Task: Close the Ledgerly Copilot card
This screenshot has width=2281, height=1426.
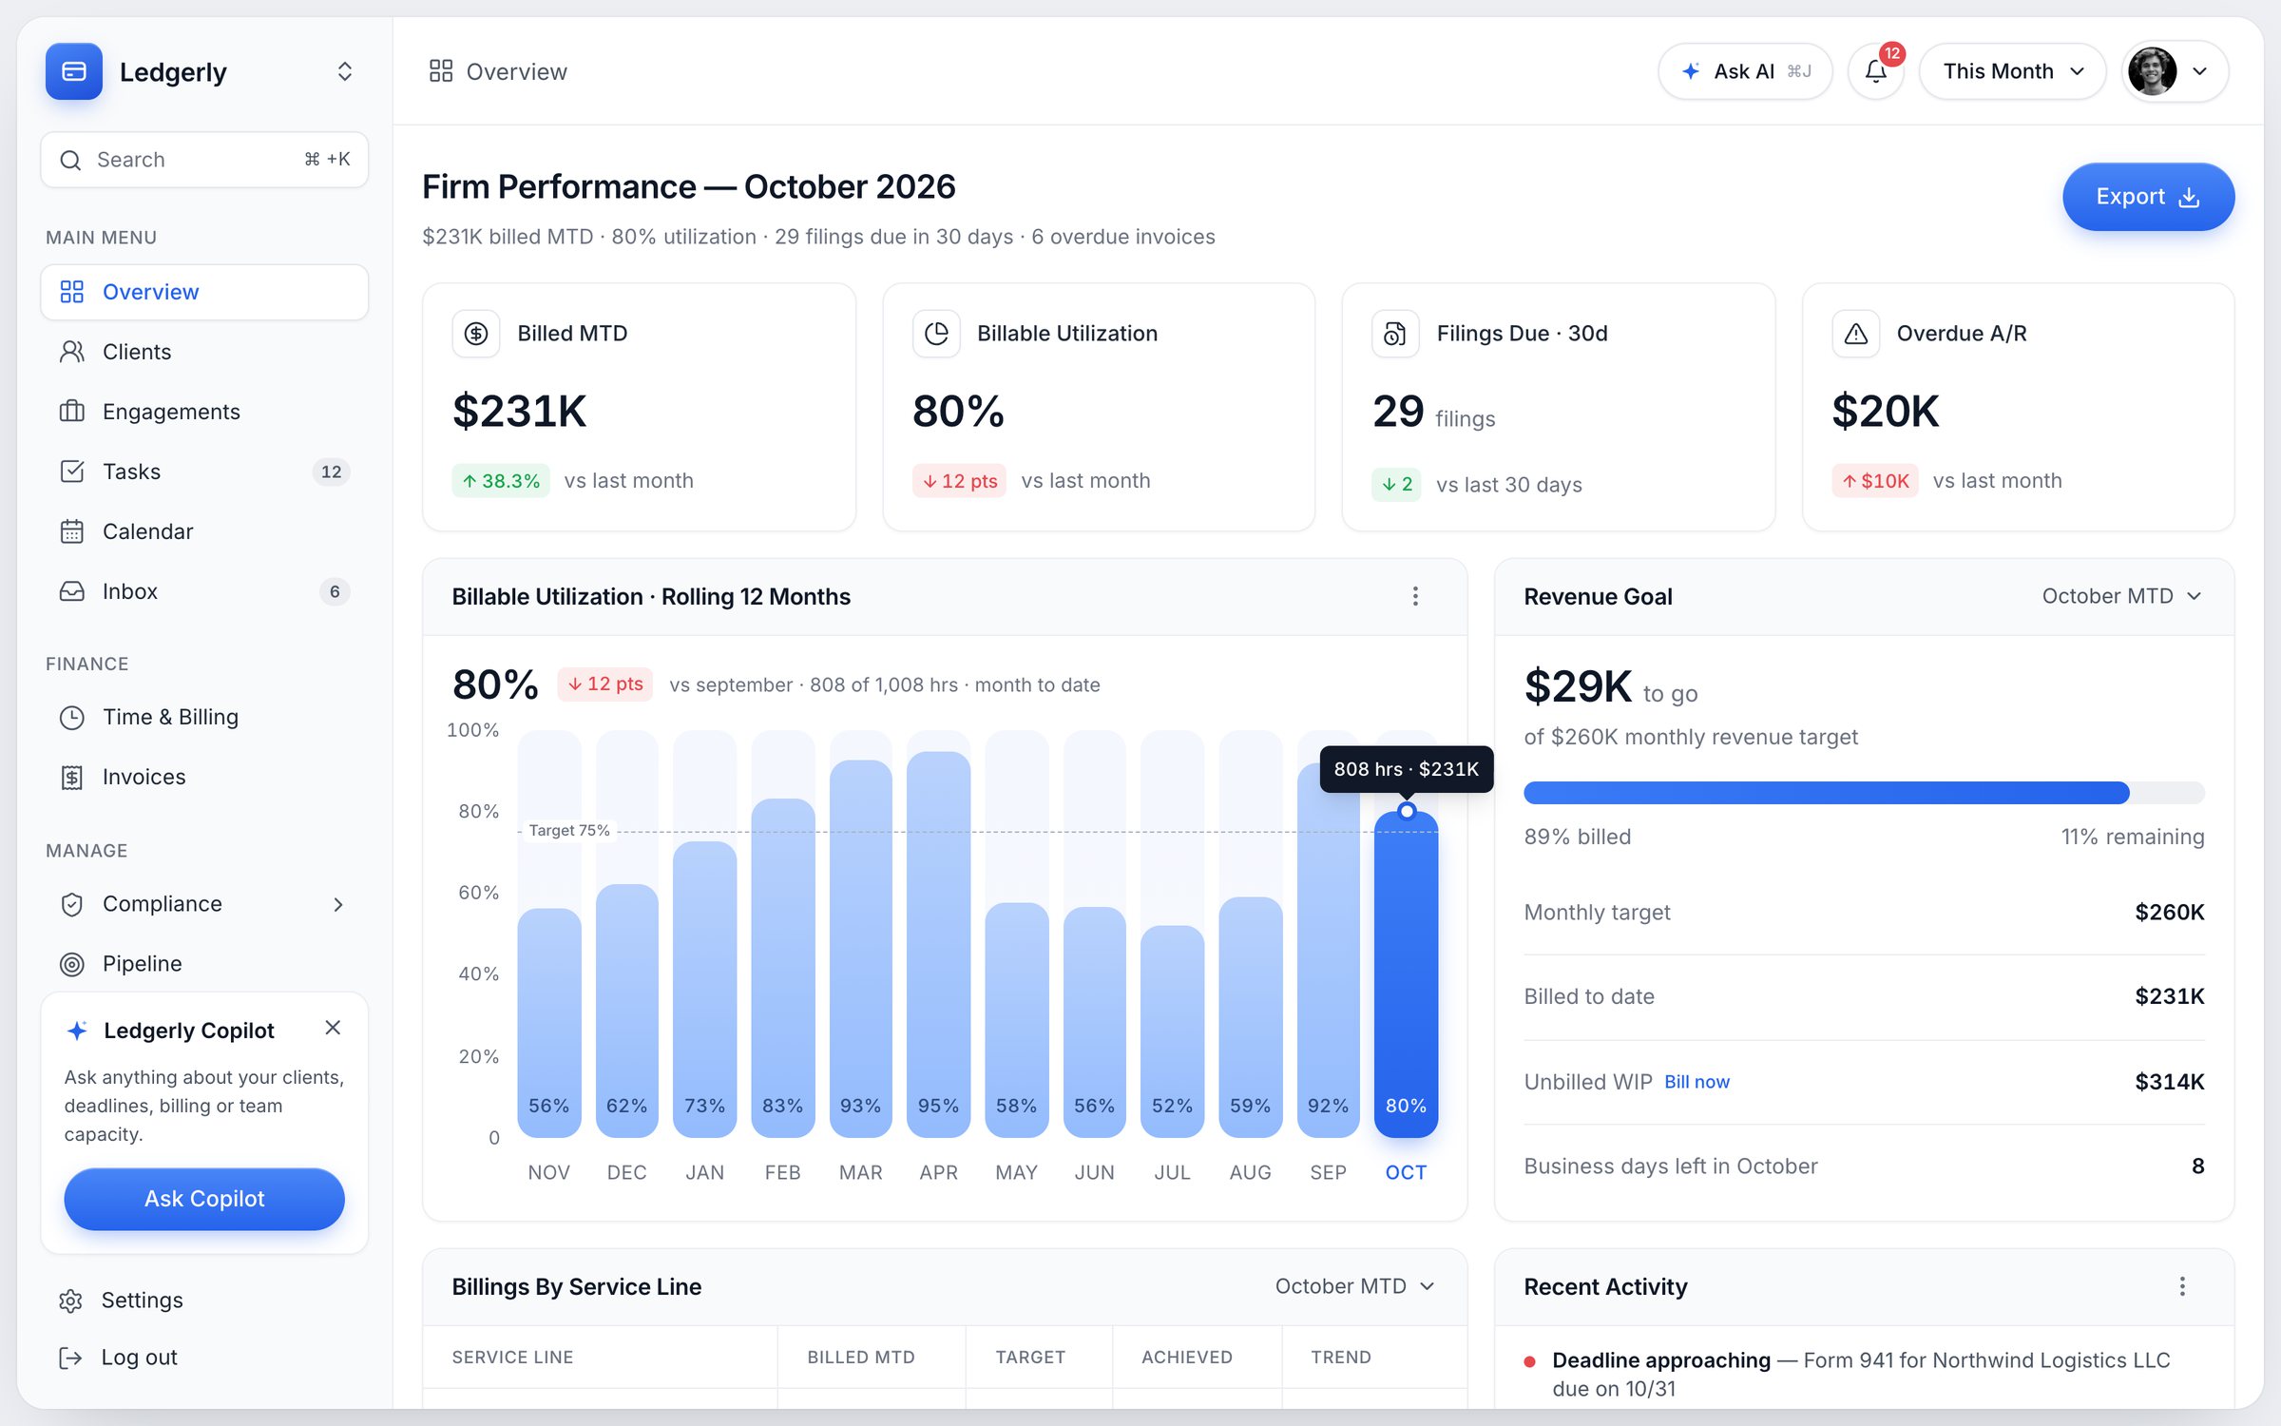Action: (x=333, y=1028)
